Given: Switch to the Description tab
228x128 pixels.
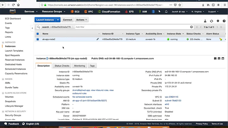Looking at the screenshot, I should pyautogui.click(x=44, y=66).
